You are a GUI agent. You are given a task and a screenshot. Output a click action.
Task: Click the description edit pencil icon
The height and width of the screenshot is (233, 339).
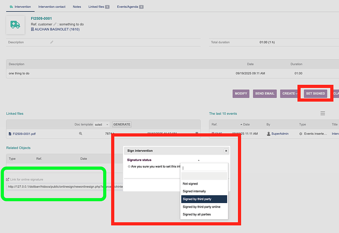pyautogui.click(x=52, y=42)
